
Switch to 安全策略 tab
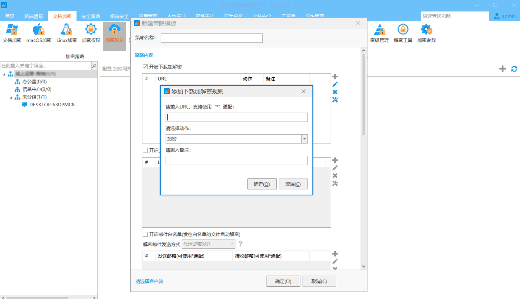pos(91,16)
